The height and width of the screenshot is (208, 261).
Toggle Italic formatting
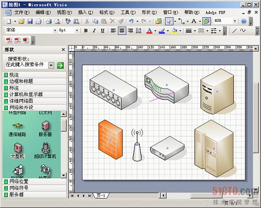(x=94, y=31)
